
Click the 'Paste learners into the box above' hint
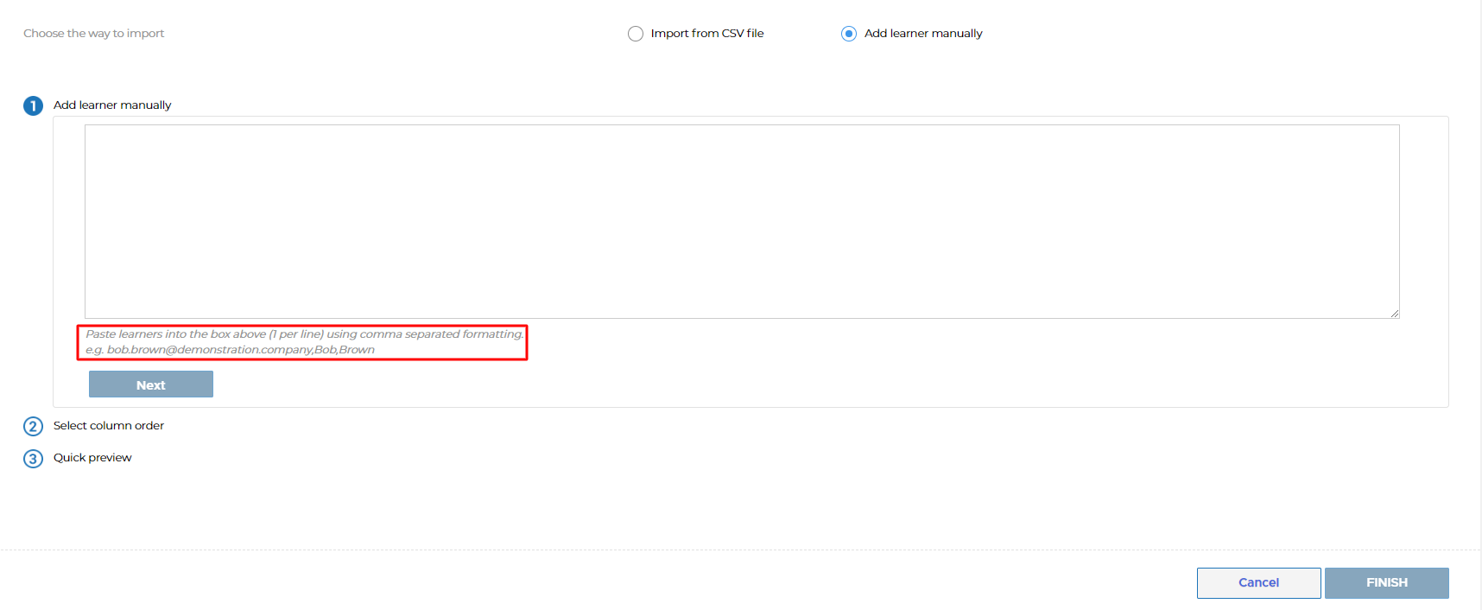[305, 334]
